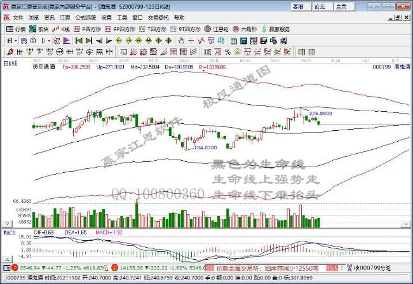
Task: Click the 伦敦金属交易所 news ticker
Action: (267, 268)
